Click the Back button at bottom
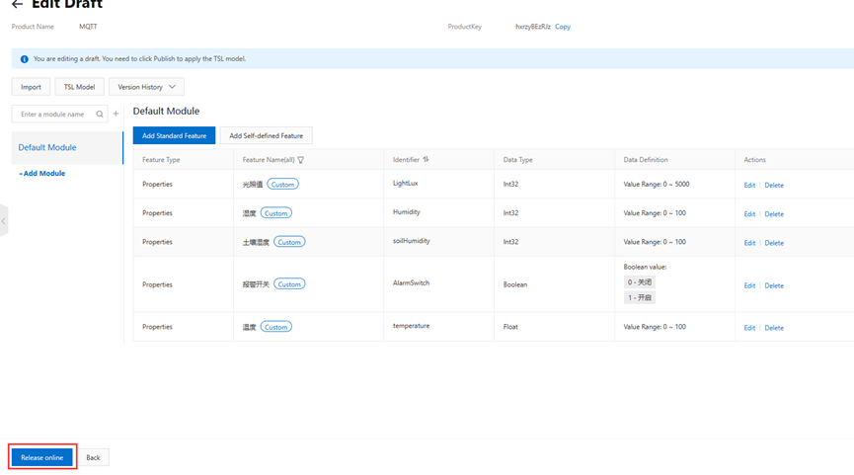The image size is (854, 475). click(x=93, y=457)
